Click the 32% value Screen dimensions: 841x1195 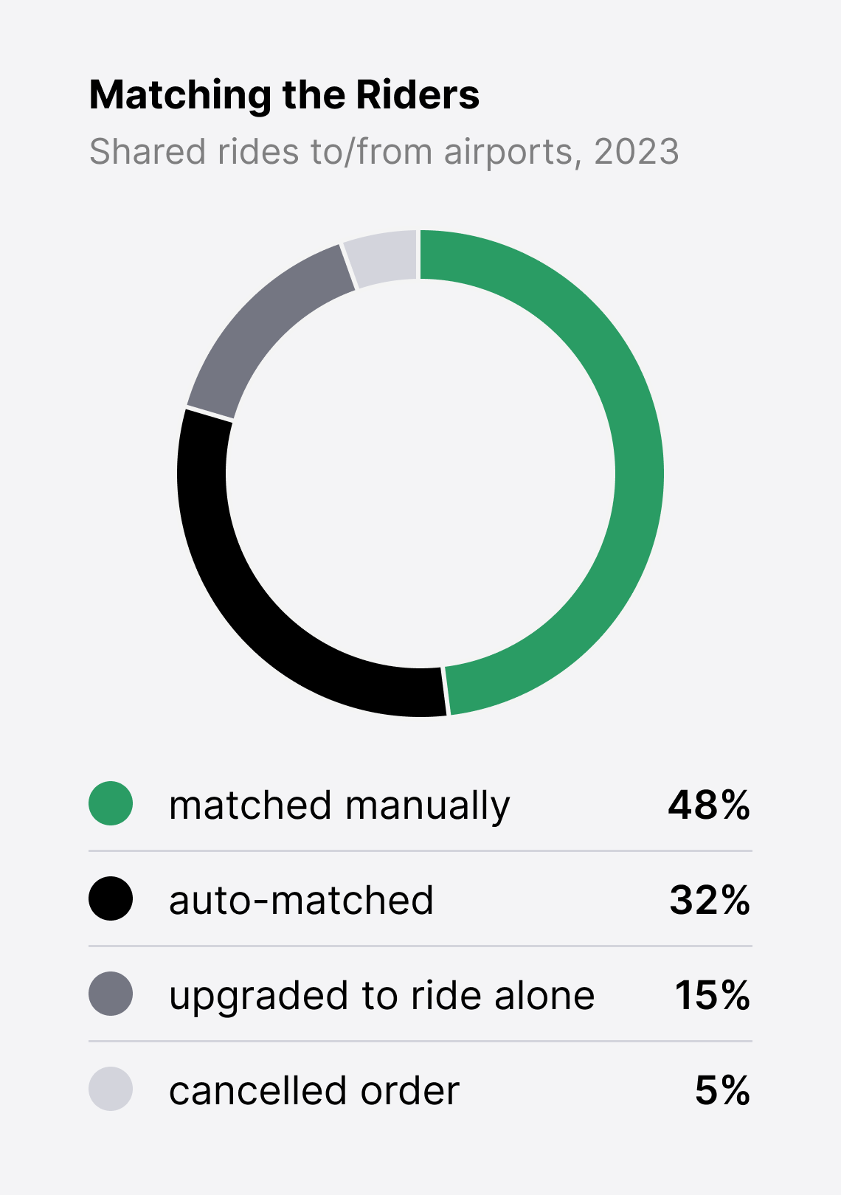[710, 900]
